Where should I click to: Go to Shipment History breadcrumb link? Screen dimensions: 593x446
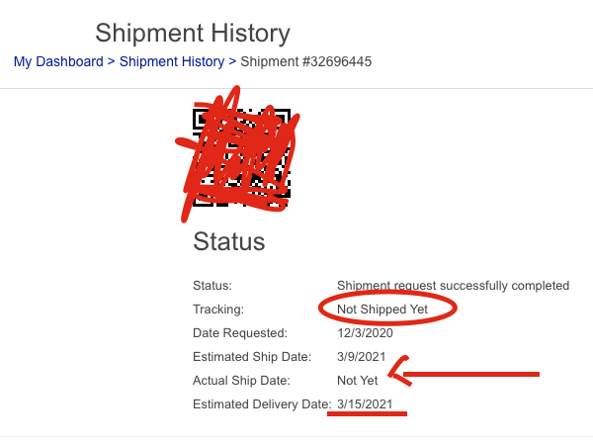pos(172,61)
